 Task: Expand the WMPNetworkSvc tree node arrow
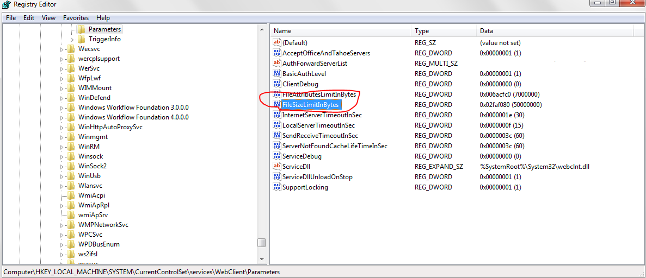point(62,225)
